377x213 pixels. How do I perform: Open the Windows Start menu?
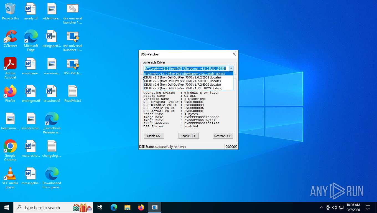pos(7,207)
